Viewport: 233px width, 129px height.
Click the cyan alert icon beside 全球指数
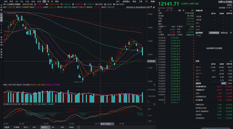[x=229, y=8]
